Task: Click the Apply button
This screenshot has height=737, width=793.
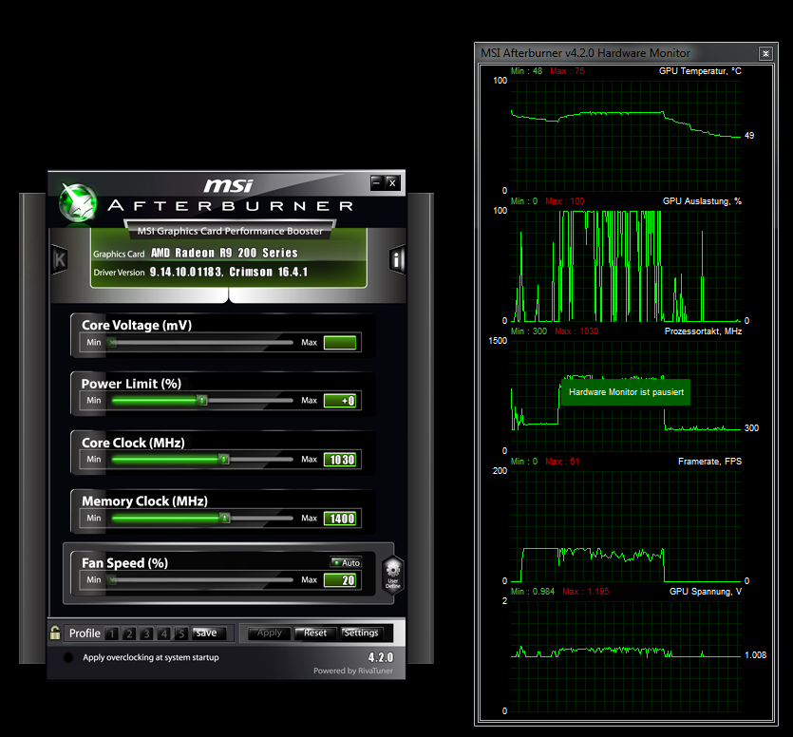Action: 269,633
